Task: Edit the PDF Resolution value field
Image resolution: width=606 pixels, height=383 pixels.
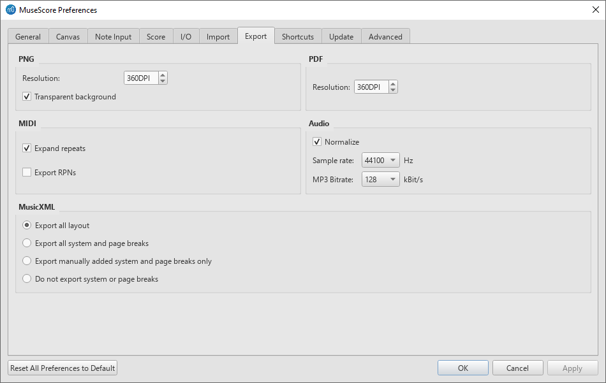Action: (370, 86)
